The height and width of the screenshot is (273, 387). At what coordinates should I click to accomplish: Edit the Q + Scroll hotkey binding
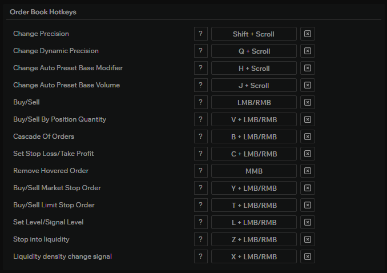pyautogui.click(x=254, y=51)
